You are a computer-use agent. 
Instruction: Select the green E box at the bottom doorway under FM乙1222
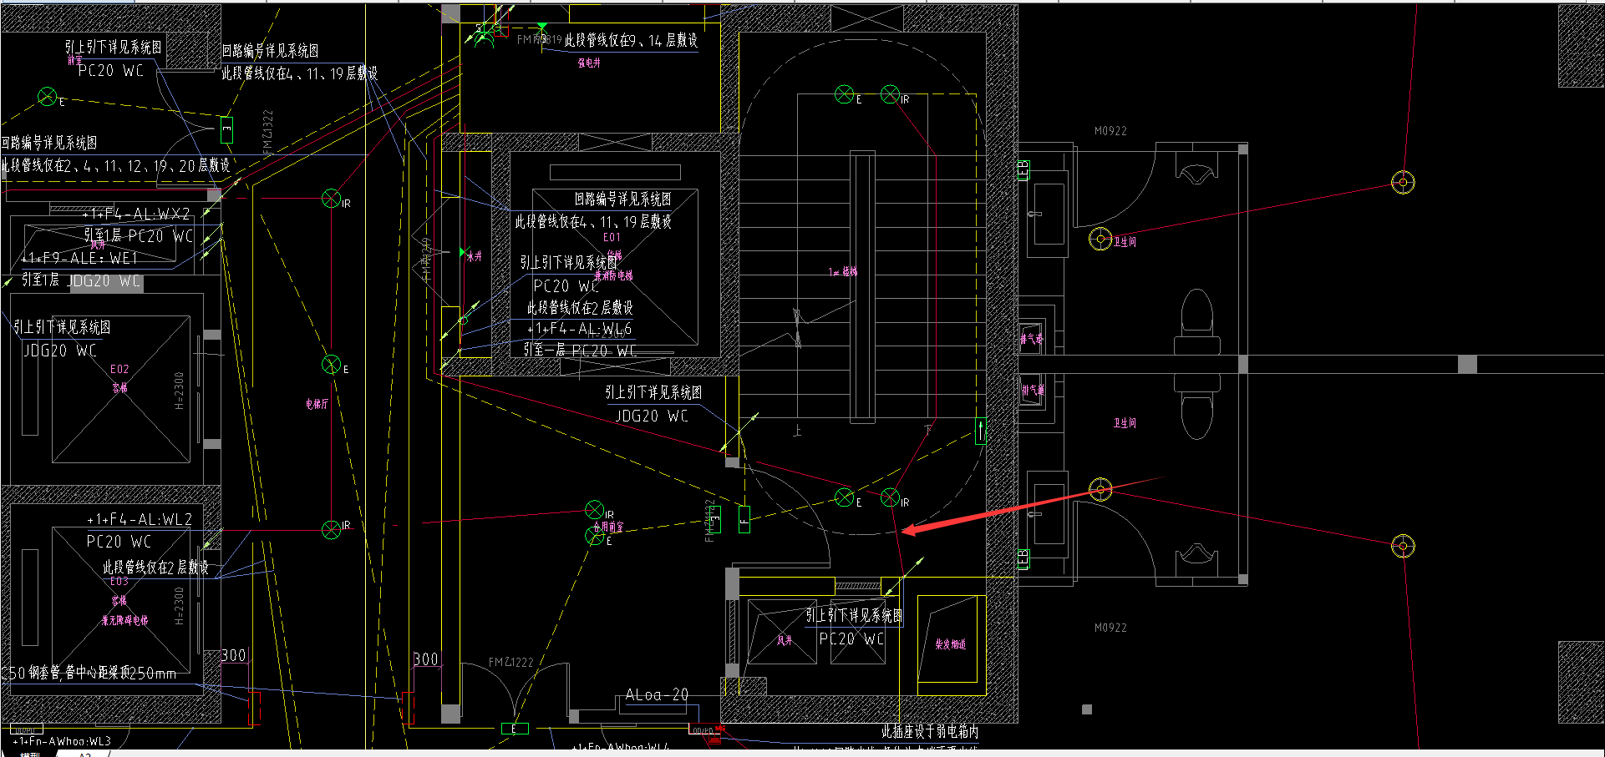514,729
